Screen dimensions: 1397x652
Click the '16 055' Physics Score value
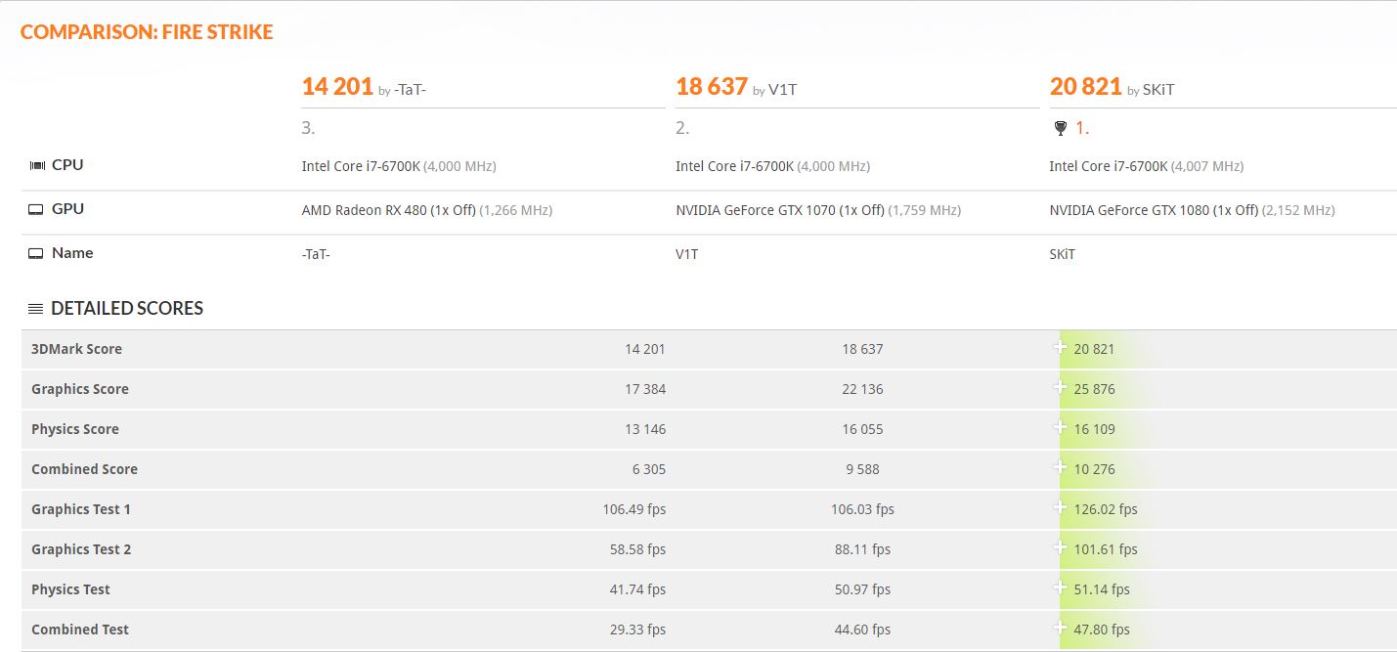pos(862,429)
